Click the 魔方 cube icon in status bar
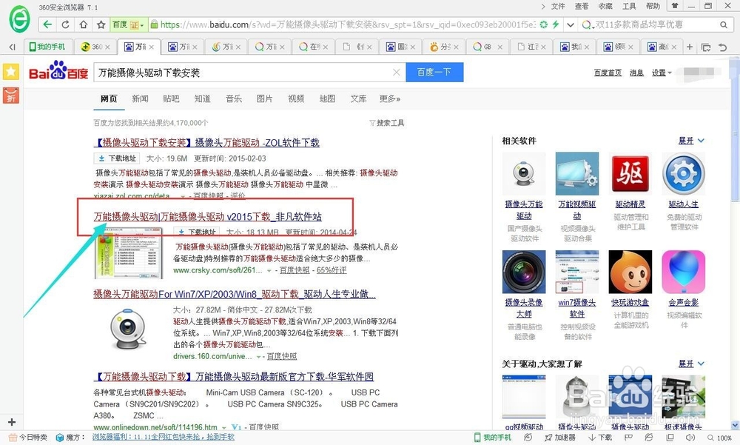Screen dimensions: 740x445 coord(59,438)
